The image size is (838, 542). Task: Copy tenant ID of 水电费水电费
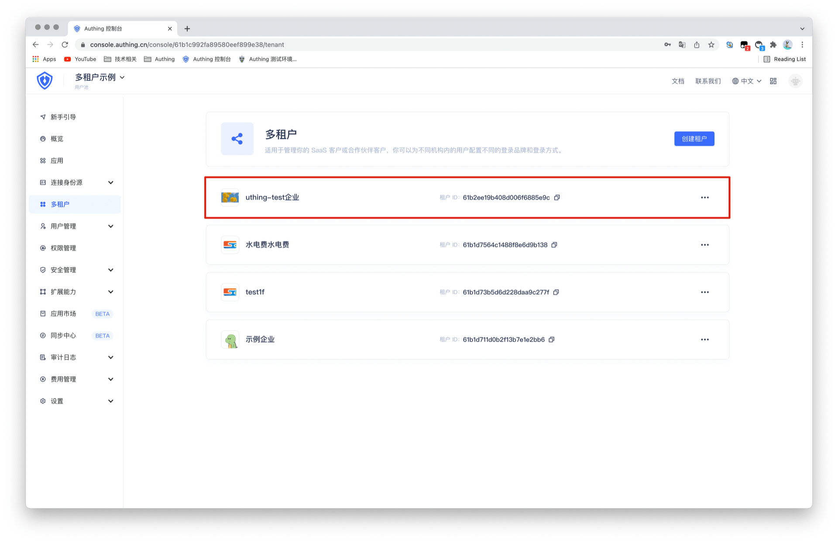554,245
